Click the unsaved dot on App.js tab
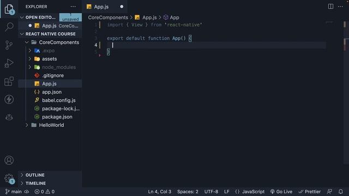Image resolution: width=349 pixels, height=196 pixels. (122, 7)
